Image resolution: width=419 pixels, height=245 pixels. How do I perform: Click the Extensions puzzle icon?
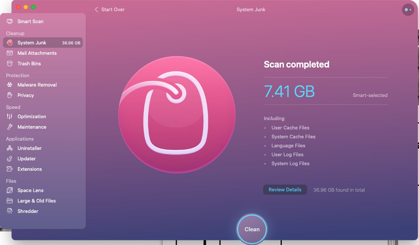tap(10, 169)
